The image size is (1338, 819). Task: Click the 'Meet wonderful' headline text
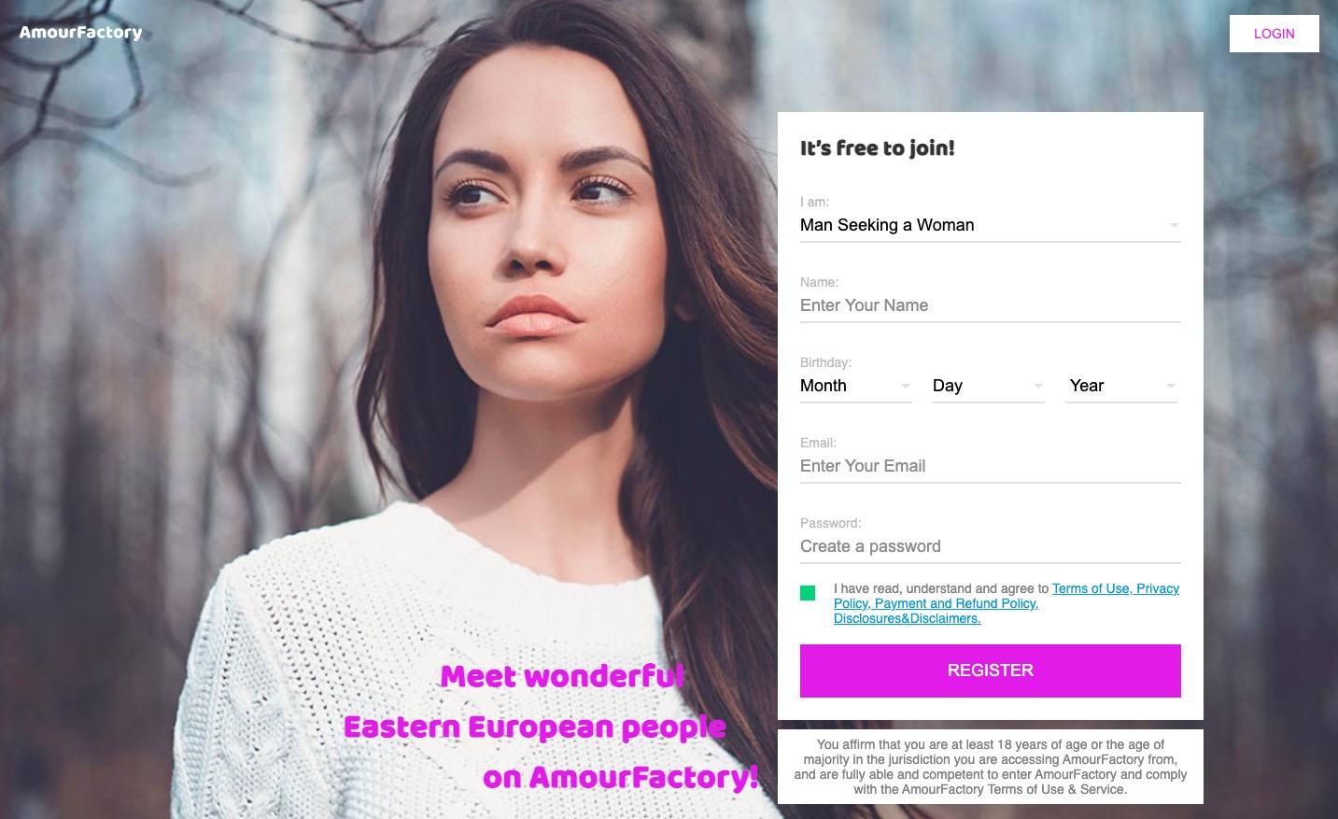tap(562, 676)
